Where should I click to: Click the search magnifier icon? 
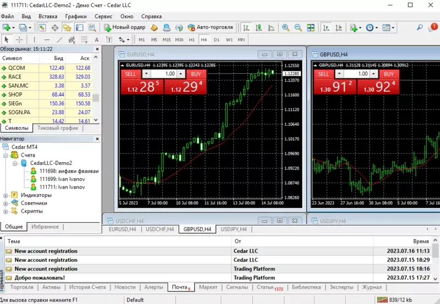click(420, 27)
